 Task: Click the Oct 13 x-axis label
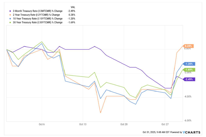pos(83,125)
